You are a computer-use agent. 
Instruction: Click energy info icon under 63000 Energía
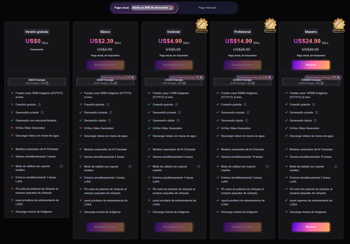[253, 83]
